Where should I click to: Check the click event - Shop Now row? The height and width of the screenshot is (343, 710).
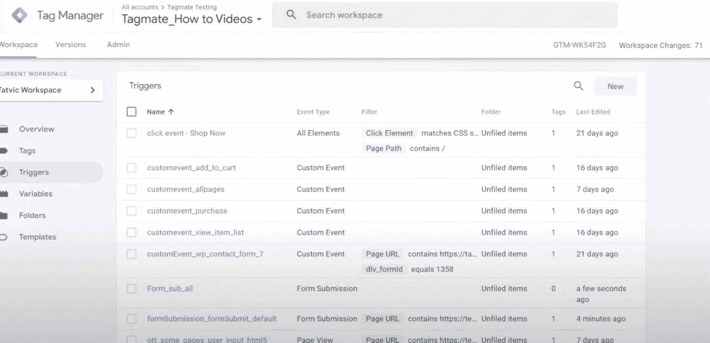[132, 133]
